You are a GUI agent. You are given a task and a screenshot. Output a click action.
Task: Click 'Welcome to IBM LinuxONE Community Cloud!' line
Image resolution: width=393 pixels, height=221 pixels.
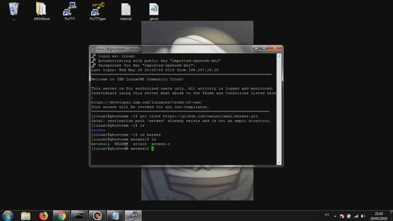[x=138, y=79]
